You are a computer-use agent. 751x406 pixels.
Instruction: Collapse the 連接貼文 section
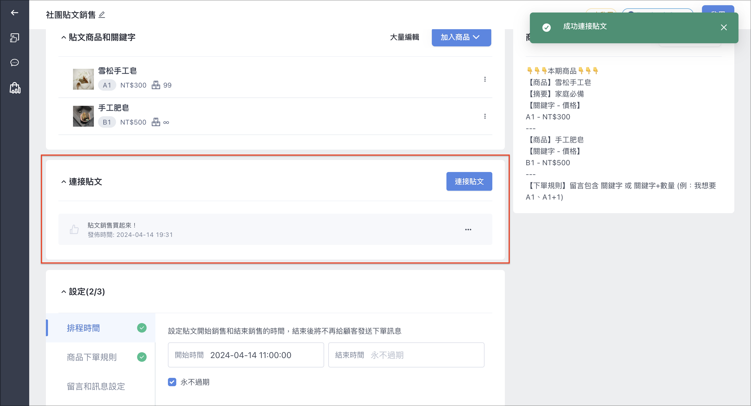coord(64,182)
